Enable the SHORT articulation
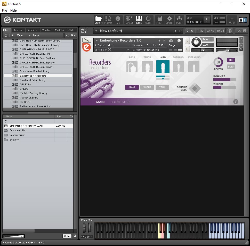Image resolution: width=250 pixels, height=246 pixels. [147, 87]
